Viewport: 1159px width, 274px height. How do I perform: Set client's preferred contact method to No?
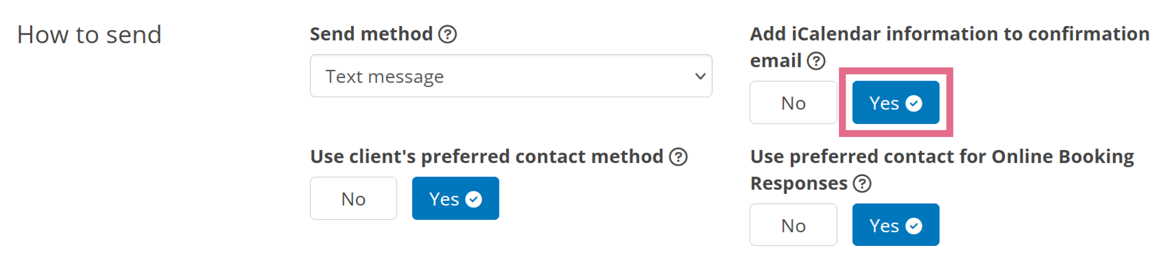pyautogui.click(x=353, y=199)
